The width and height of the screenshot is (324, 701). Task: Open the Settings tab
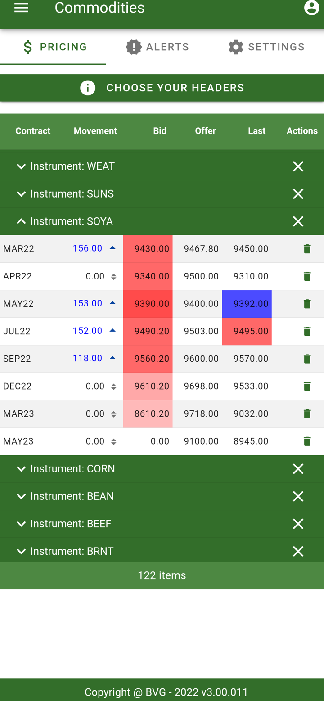tap(266, 47)
